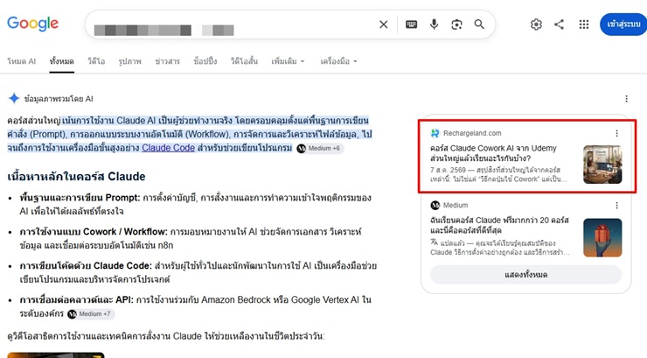This screenshot has width=647, height=358.
Task: Open three-dot menu on Medium source card
Action: [616, 205]
